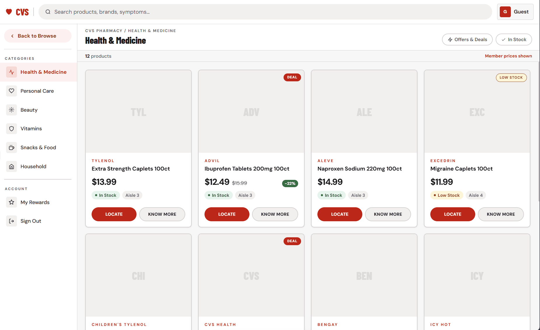
Task: Toggle the Offers & Deals filter
Action: 467,40
